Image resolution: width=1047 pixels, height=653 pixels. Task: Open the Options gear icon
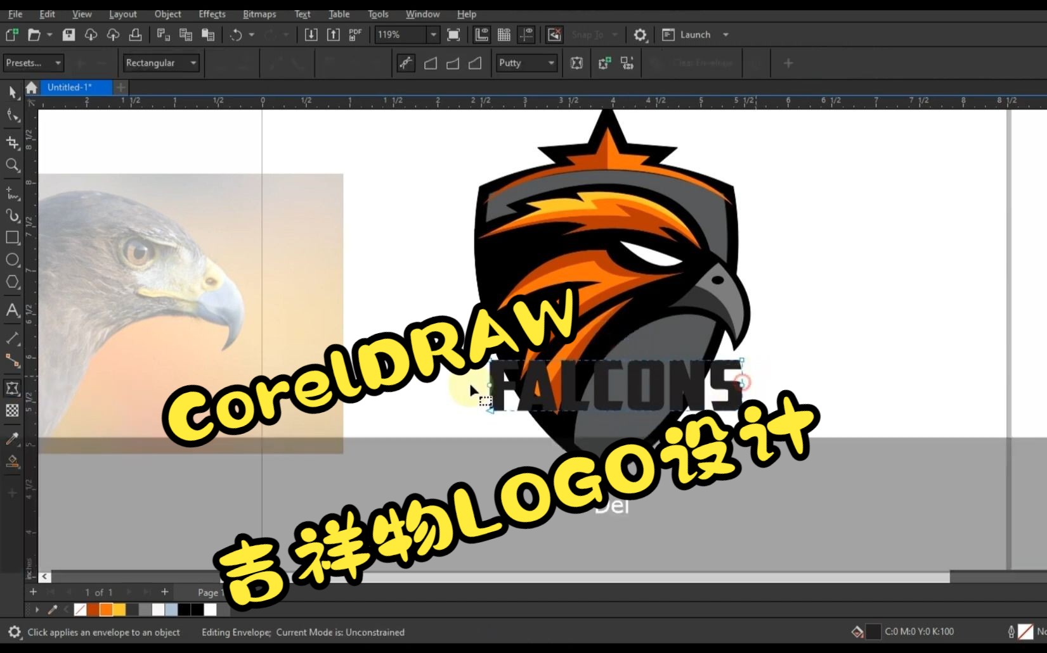(640, 35)
